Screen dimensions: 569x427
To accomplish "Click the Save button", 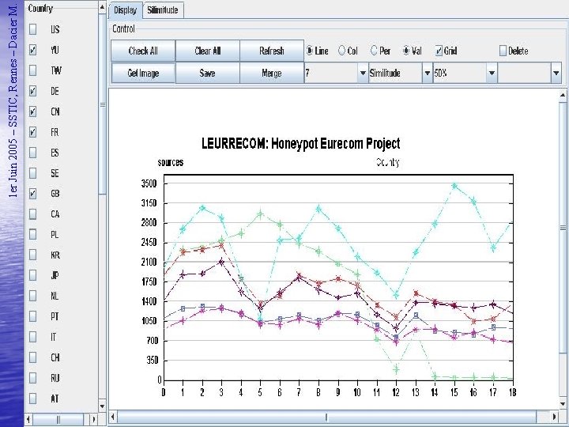I will pyautogui.click(x=208, y=73).
